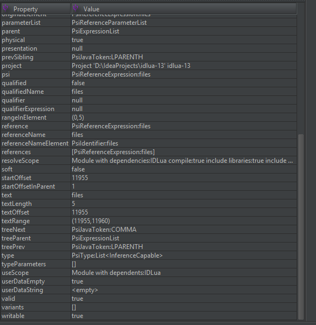Screen dimensions: 316x325
Task: Select the userDataEmpty property cell
Action: click(36, 281)
